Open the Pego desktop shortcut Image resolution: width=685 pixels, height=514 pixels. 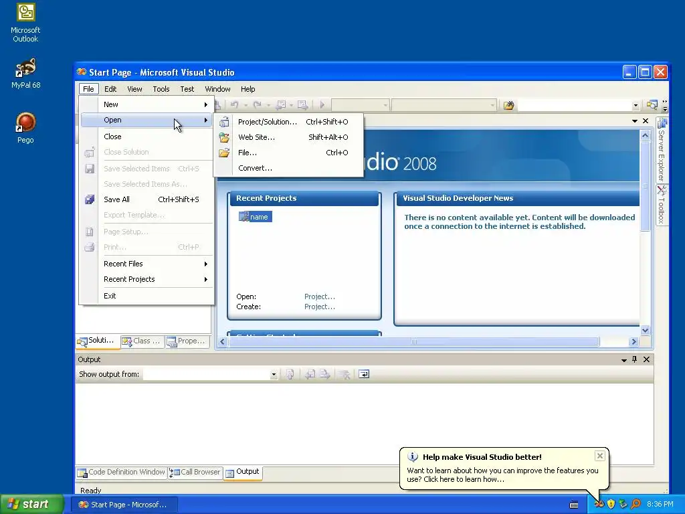click(x=25, y=128)
